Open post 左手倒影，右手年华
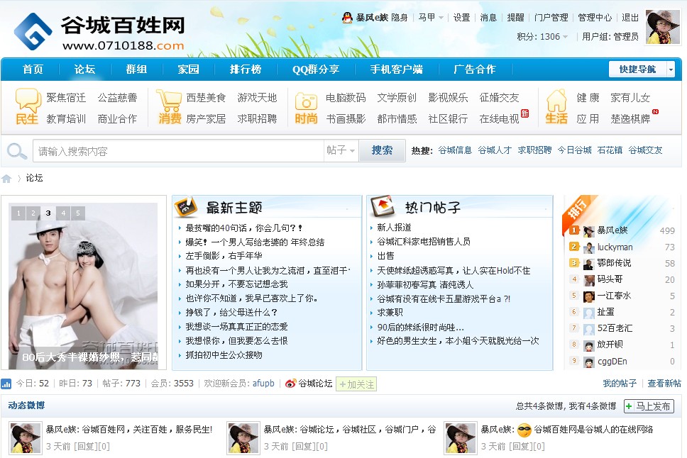This screenshot has width=687, height=458. coord(224,256)
